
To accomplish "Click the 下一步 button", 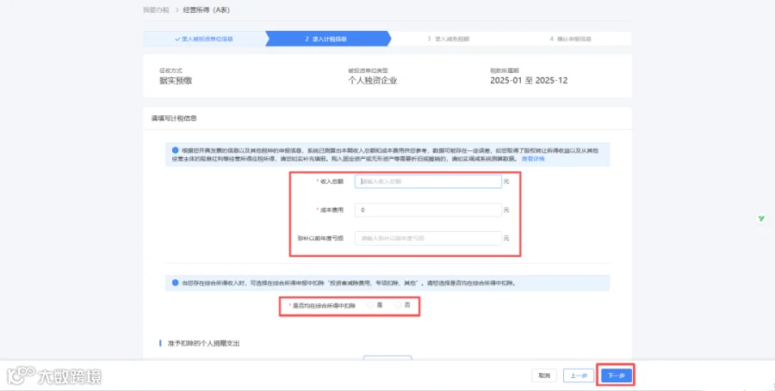I will pyautogui.click(x=616, y=376).
